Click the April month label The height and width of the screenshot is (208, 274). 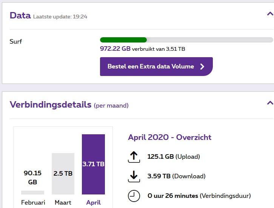(x=93, y=202)
